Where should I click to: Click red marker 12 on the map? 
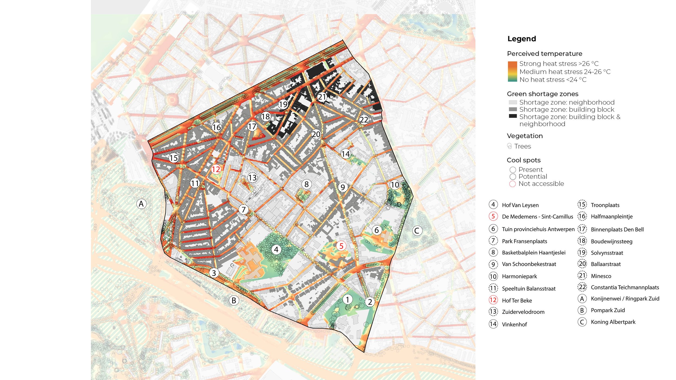tap(216, 169)
